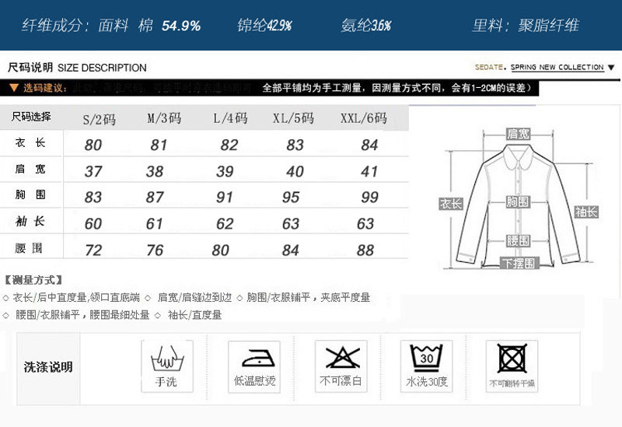Click the 测量方式 heading
This screenshot has width=622, height=427.
point(33,280)
